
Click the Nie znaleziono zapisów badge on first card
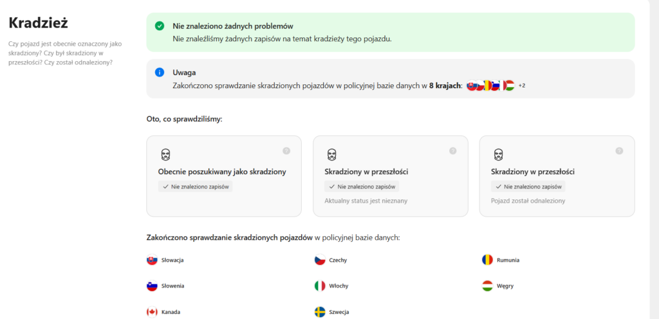click(x=195, y=187)
